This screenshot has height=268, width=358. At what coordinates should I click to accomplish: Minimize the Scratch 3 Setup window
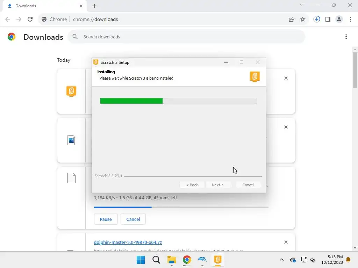226,62
